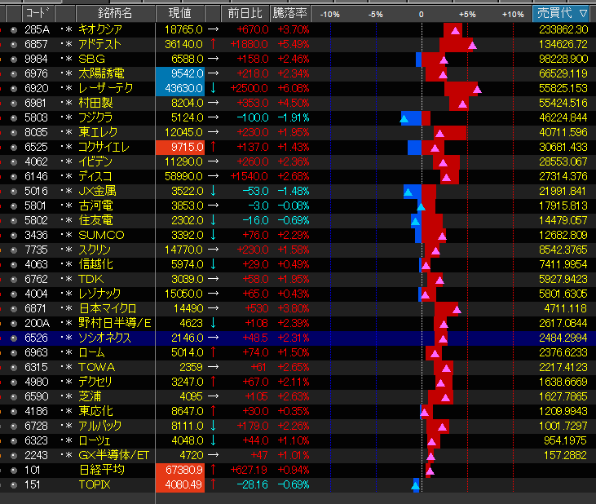
Task: Select the 野村日半導/E stock name
Action: (115, 323)
